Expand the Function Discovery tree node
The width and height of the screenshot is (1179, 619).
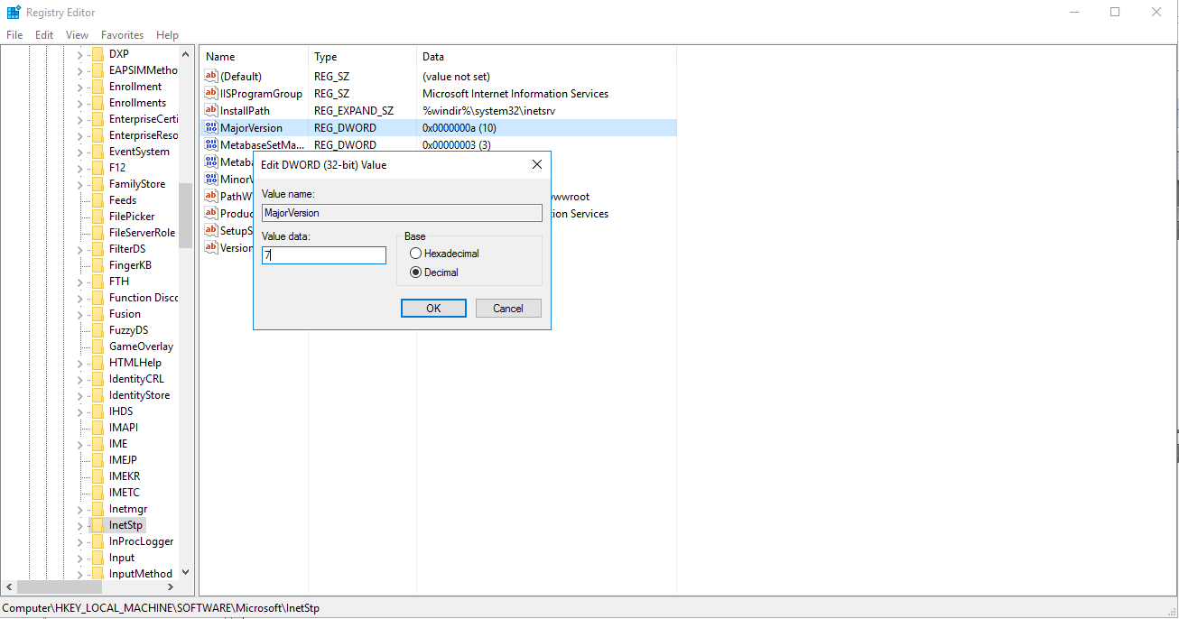pos(79,298)
